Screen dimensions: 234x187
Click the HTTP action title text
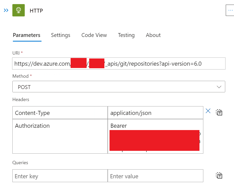tap(36, 11)
